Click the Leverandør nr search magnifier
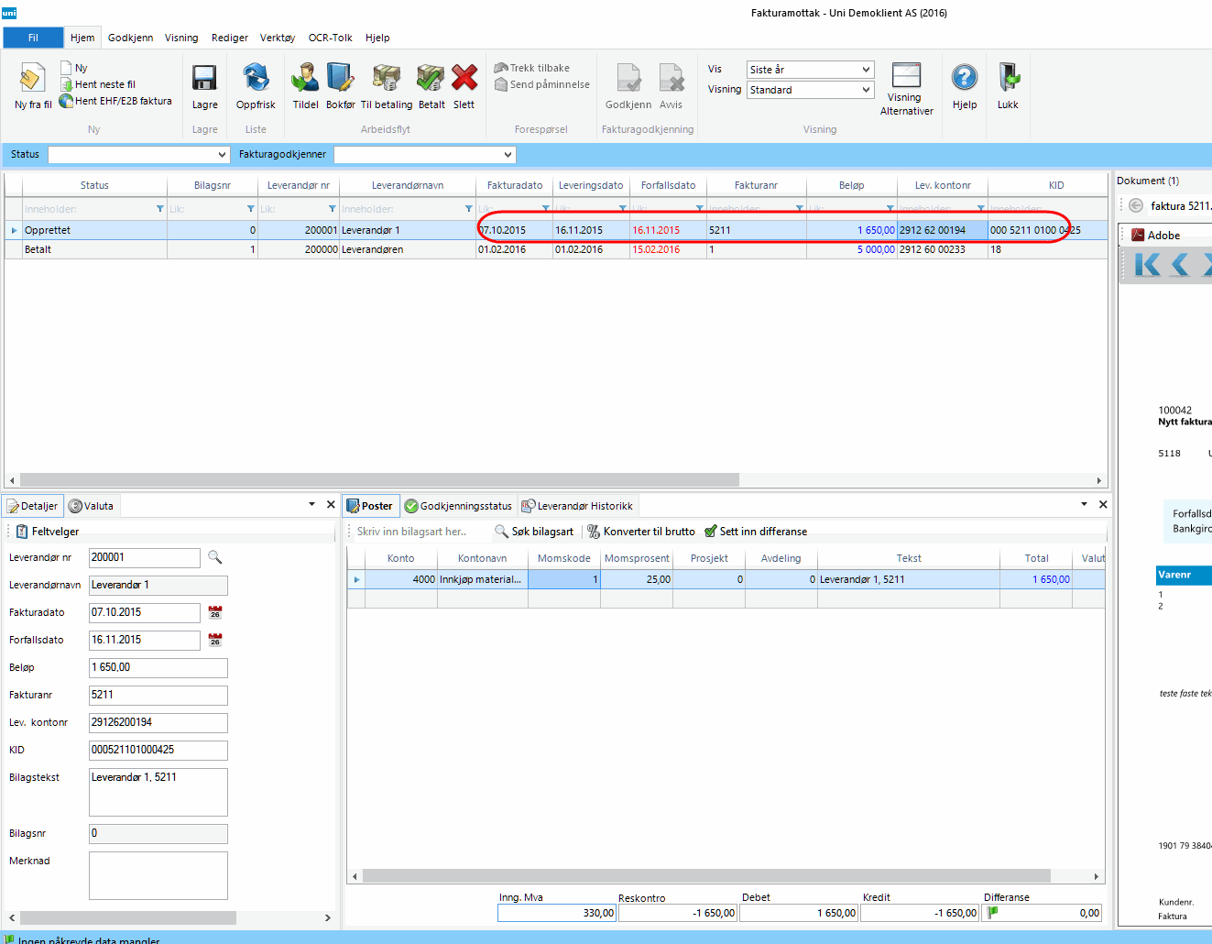This screenshot has width=1212, height=944. (x=215, y=557)
